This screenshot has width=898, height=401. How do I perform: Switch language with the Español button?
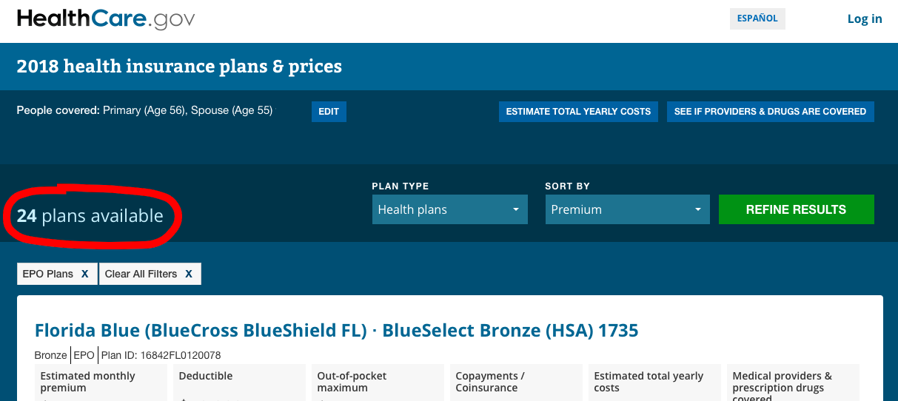coord(757,18)
